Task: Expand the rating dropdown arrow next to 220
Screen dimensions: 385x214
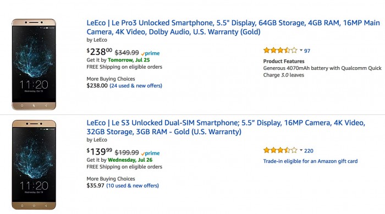Action: coord(301,150)
